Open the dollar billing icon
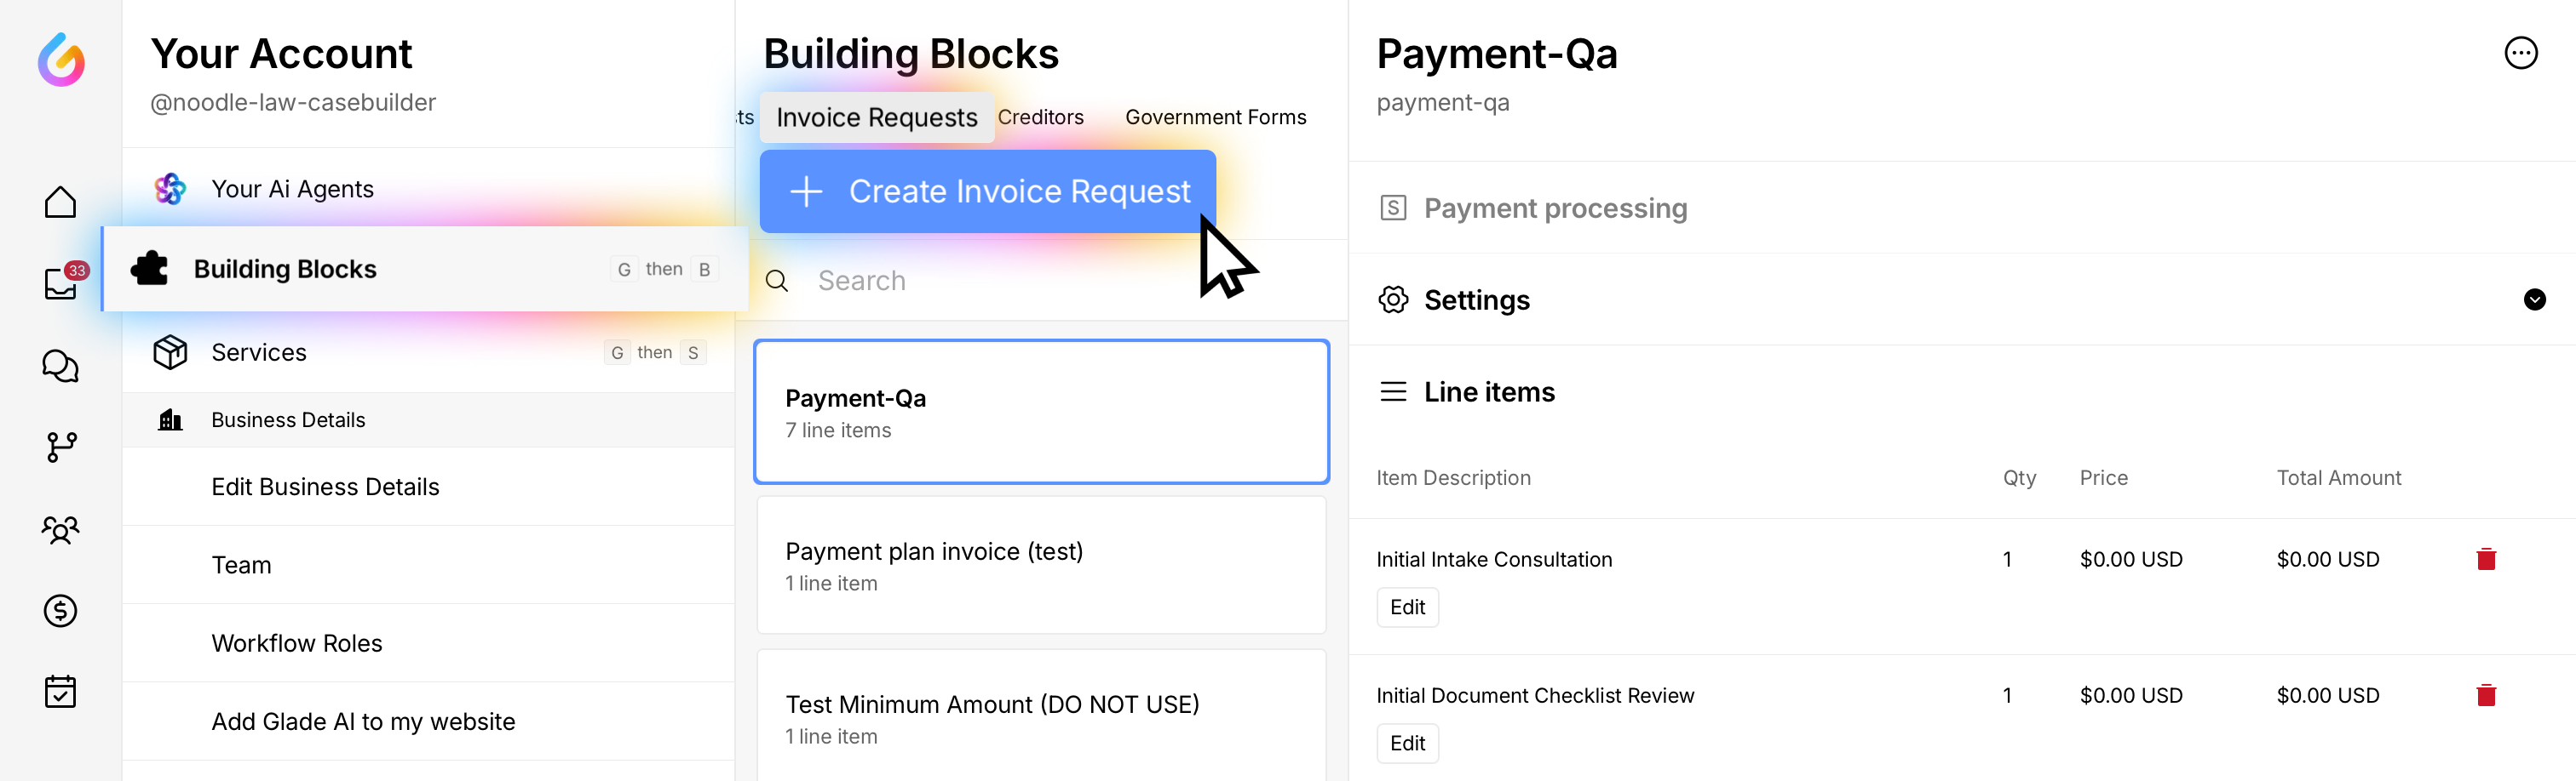The height and width of the screenshot is (781, 2576). click(x=60, y=610)
